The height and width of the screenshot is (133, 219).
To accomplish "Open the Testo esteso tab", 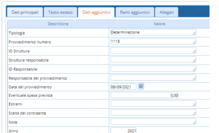I will point(60,12).
